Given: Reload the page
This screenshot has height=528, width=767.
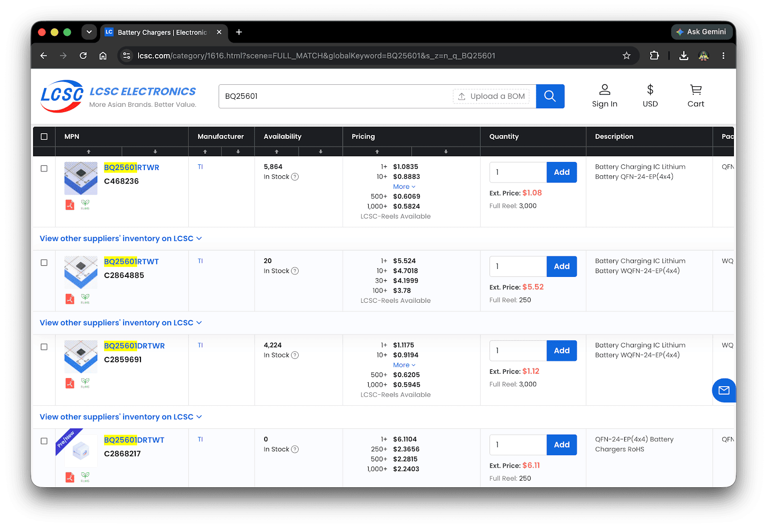Looking at the screenshot, I should point(83,56).
